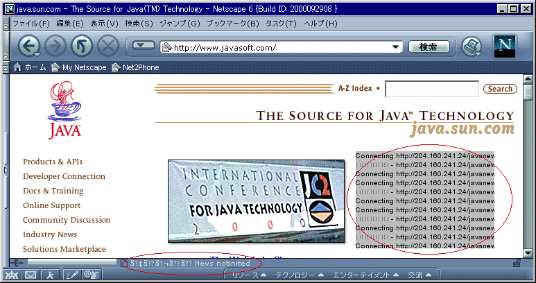The image size is (536, 283).
Task: Click the Stop loading button
Action: [x=107, y=47]
